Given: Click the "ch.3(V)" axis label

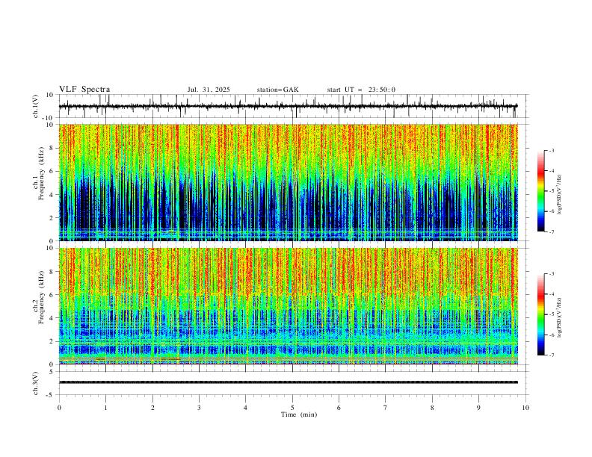Looking at the screenshot, I should point(36,383).
